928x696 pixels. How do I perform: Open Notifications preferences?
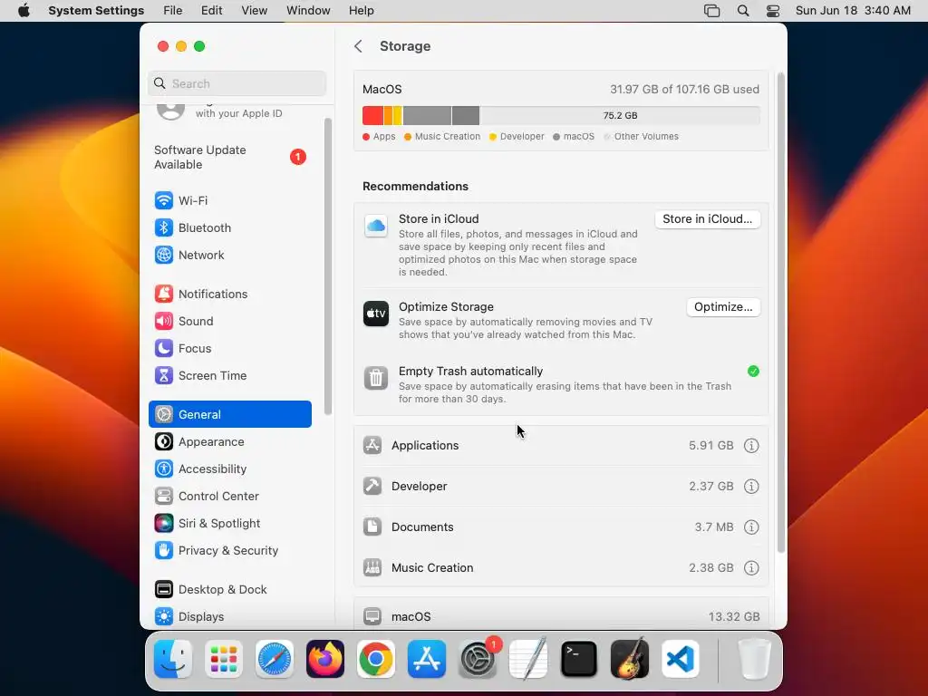(230, 295)
